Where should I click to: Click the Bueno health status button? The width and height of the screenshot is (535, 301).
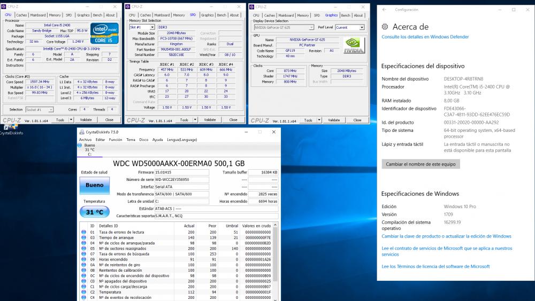coord(95,185)
